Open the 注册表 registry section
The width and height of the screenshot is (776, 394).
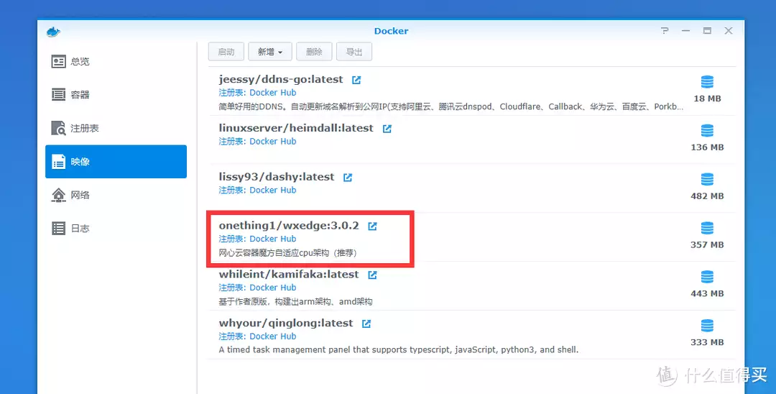coord(116,128)
